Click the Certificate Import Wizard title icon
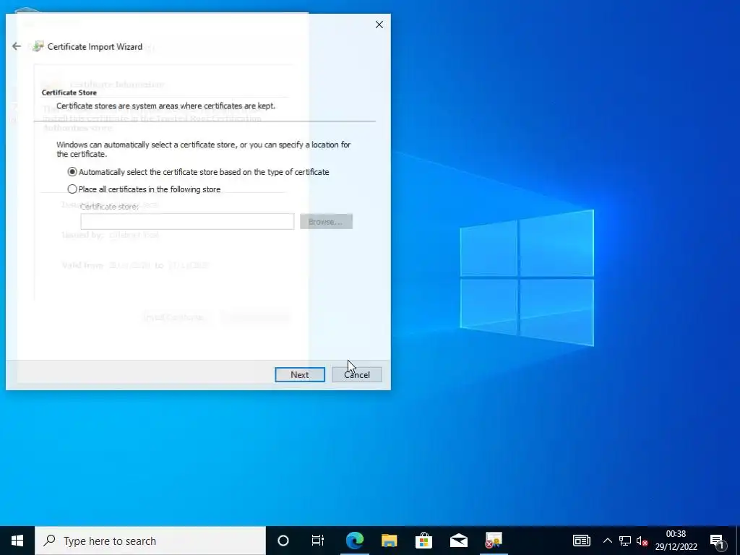Screen dimensions: 740x555 (38, 46)
